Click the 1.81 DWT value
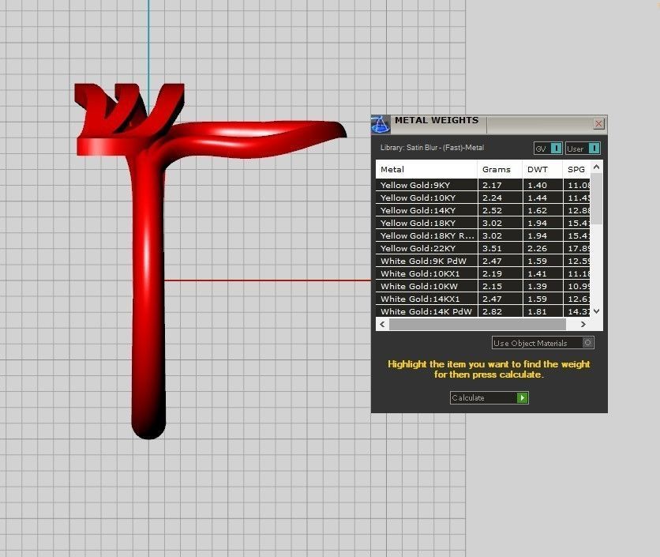This screenshot has width=660, height=557. (537, 311)
